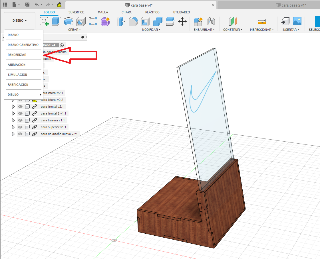Save the design with the floppy icon
320x259 pixels.
coord(27,5)
